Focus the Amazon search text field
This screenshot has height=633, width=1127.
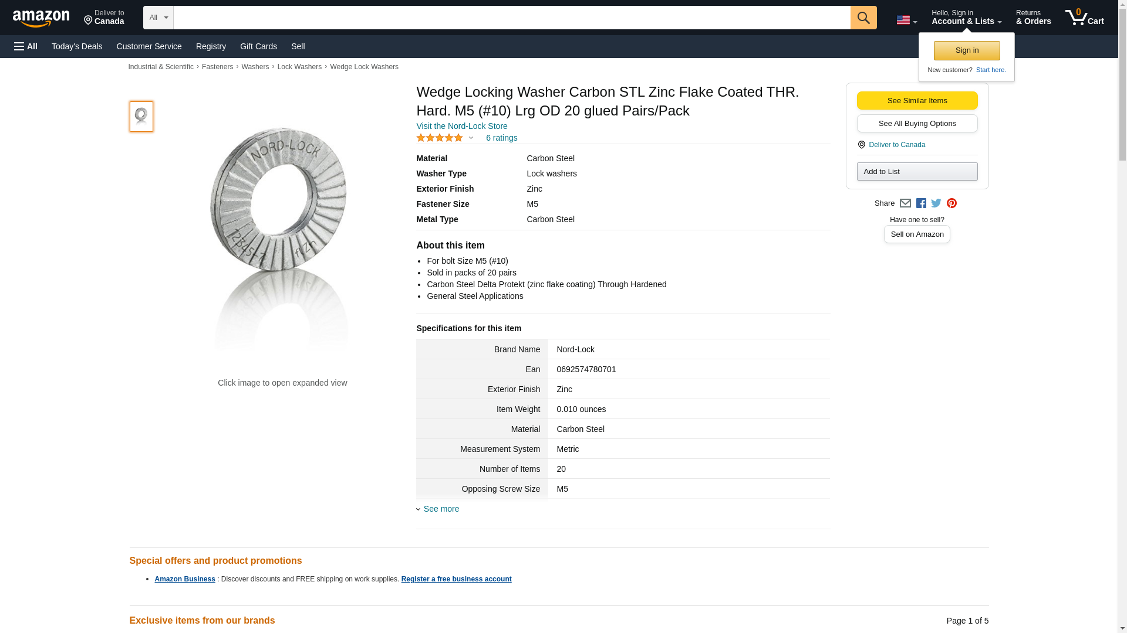pyautogui.click(x=511, y=18)
